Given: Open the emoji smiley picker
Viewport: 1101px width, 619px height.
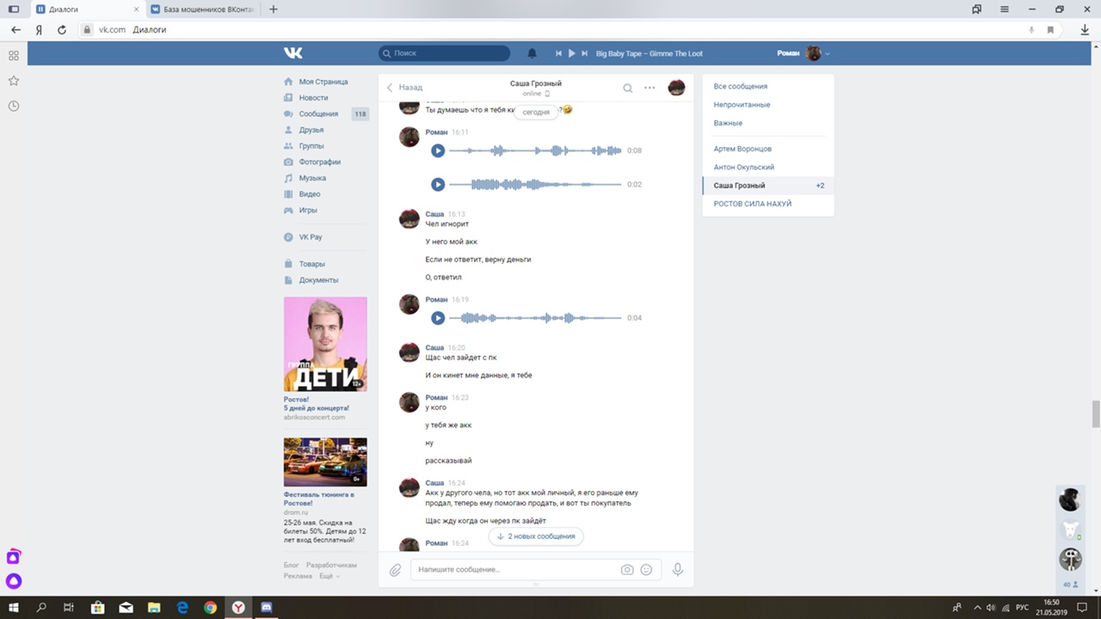Looking at the screenshot, I should point(646,570).
